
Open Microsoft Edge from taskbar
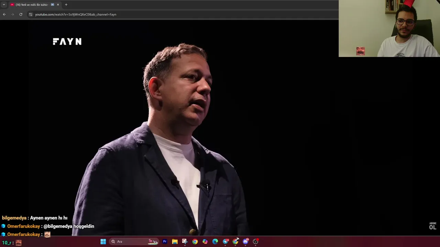[x=215, y=242]
